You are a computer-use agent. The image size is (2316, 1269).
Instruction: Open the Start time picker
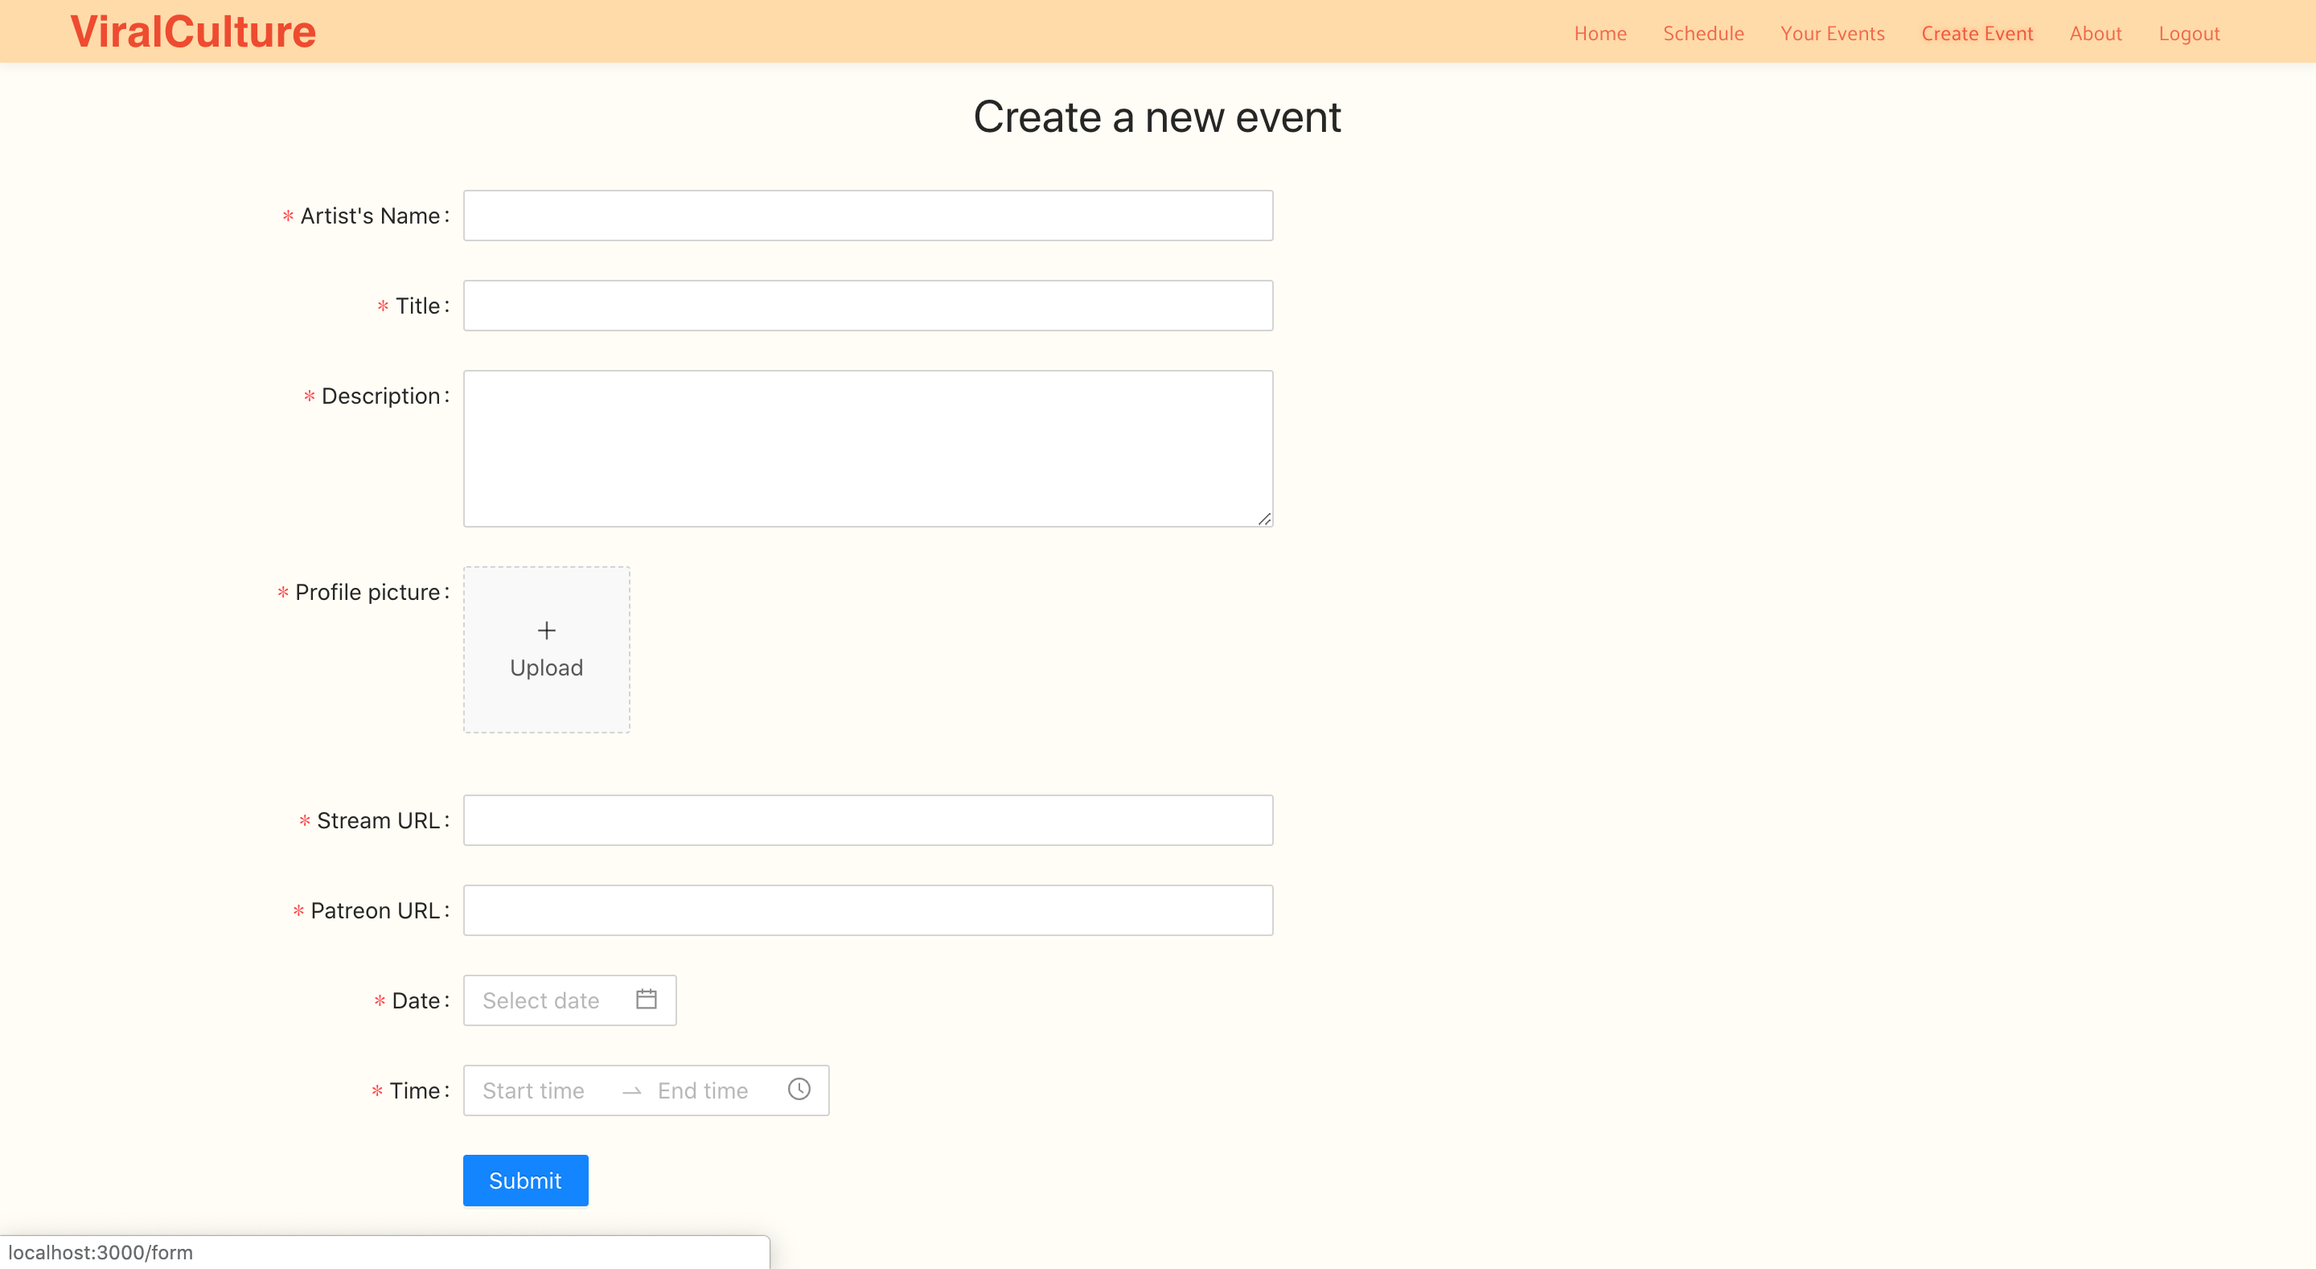(534, 1090)
